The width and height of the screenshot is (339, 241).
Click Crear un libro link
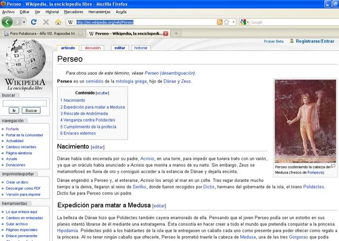(17, 182)
